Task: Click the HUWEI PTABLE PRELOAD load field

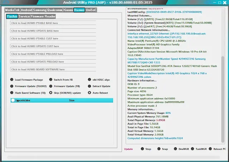Action: click(x=53, y=54)
